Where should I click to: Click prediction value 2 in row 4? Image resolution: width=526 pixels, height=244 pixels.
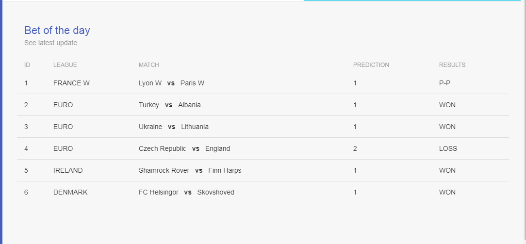click(355, 148)
